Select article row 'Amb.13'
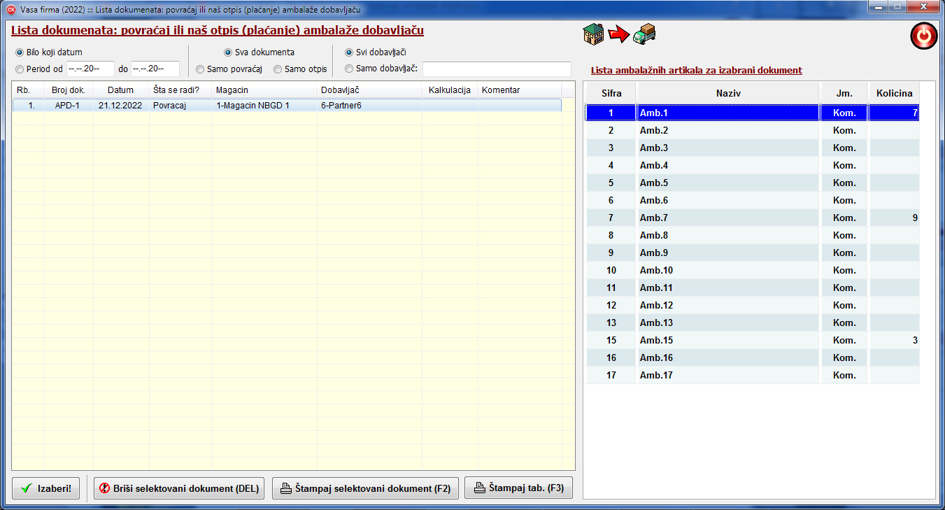The width and height of the screenshot is (945, 510). point(752,323)
